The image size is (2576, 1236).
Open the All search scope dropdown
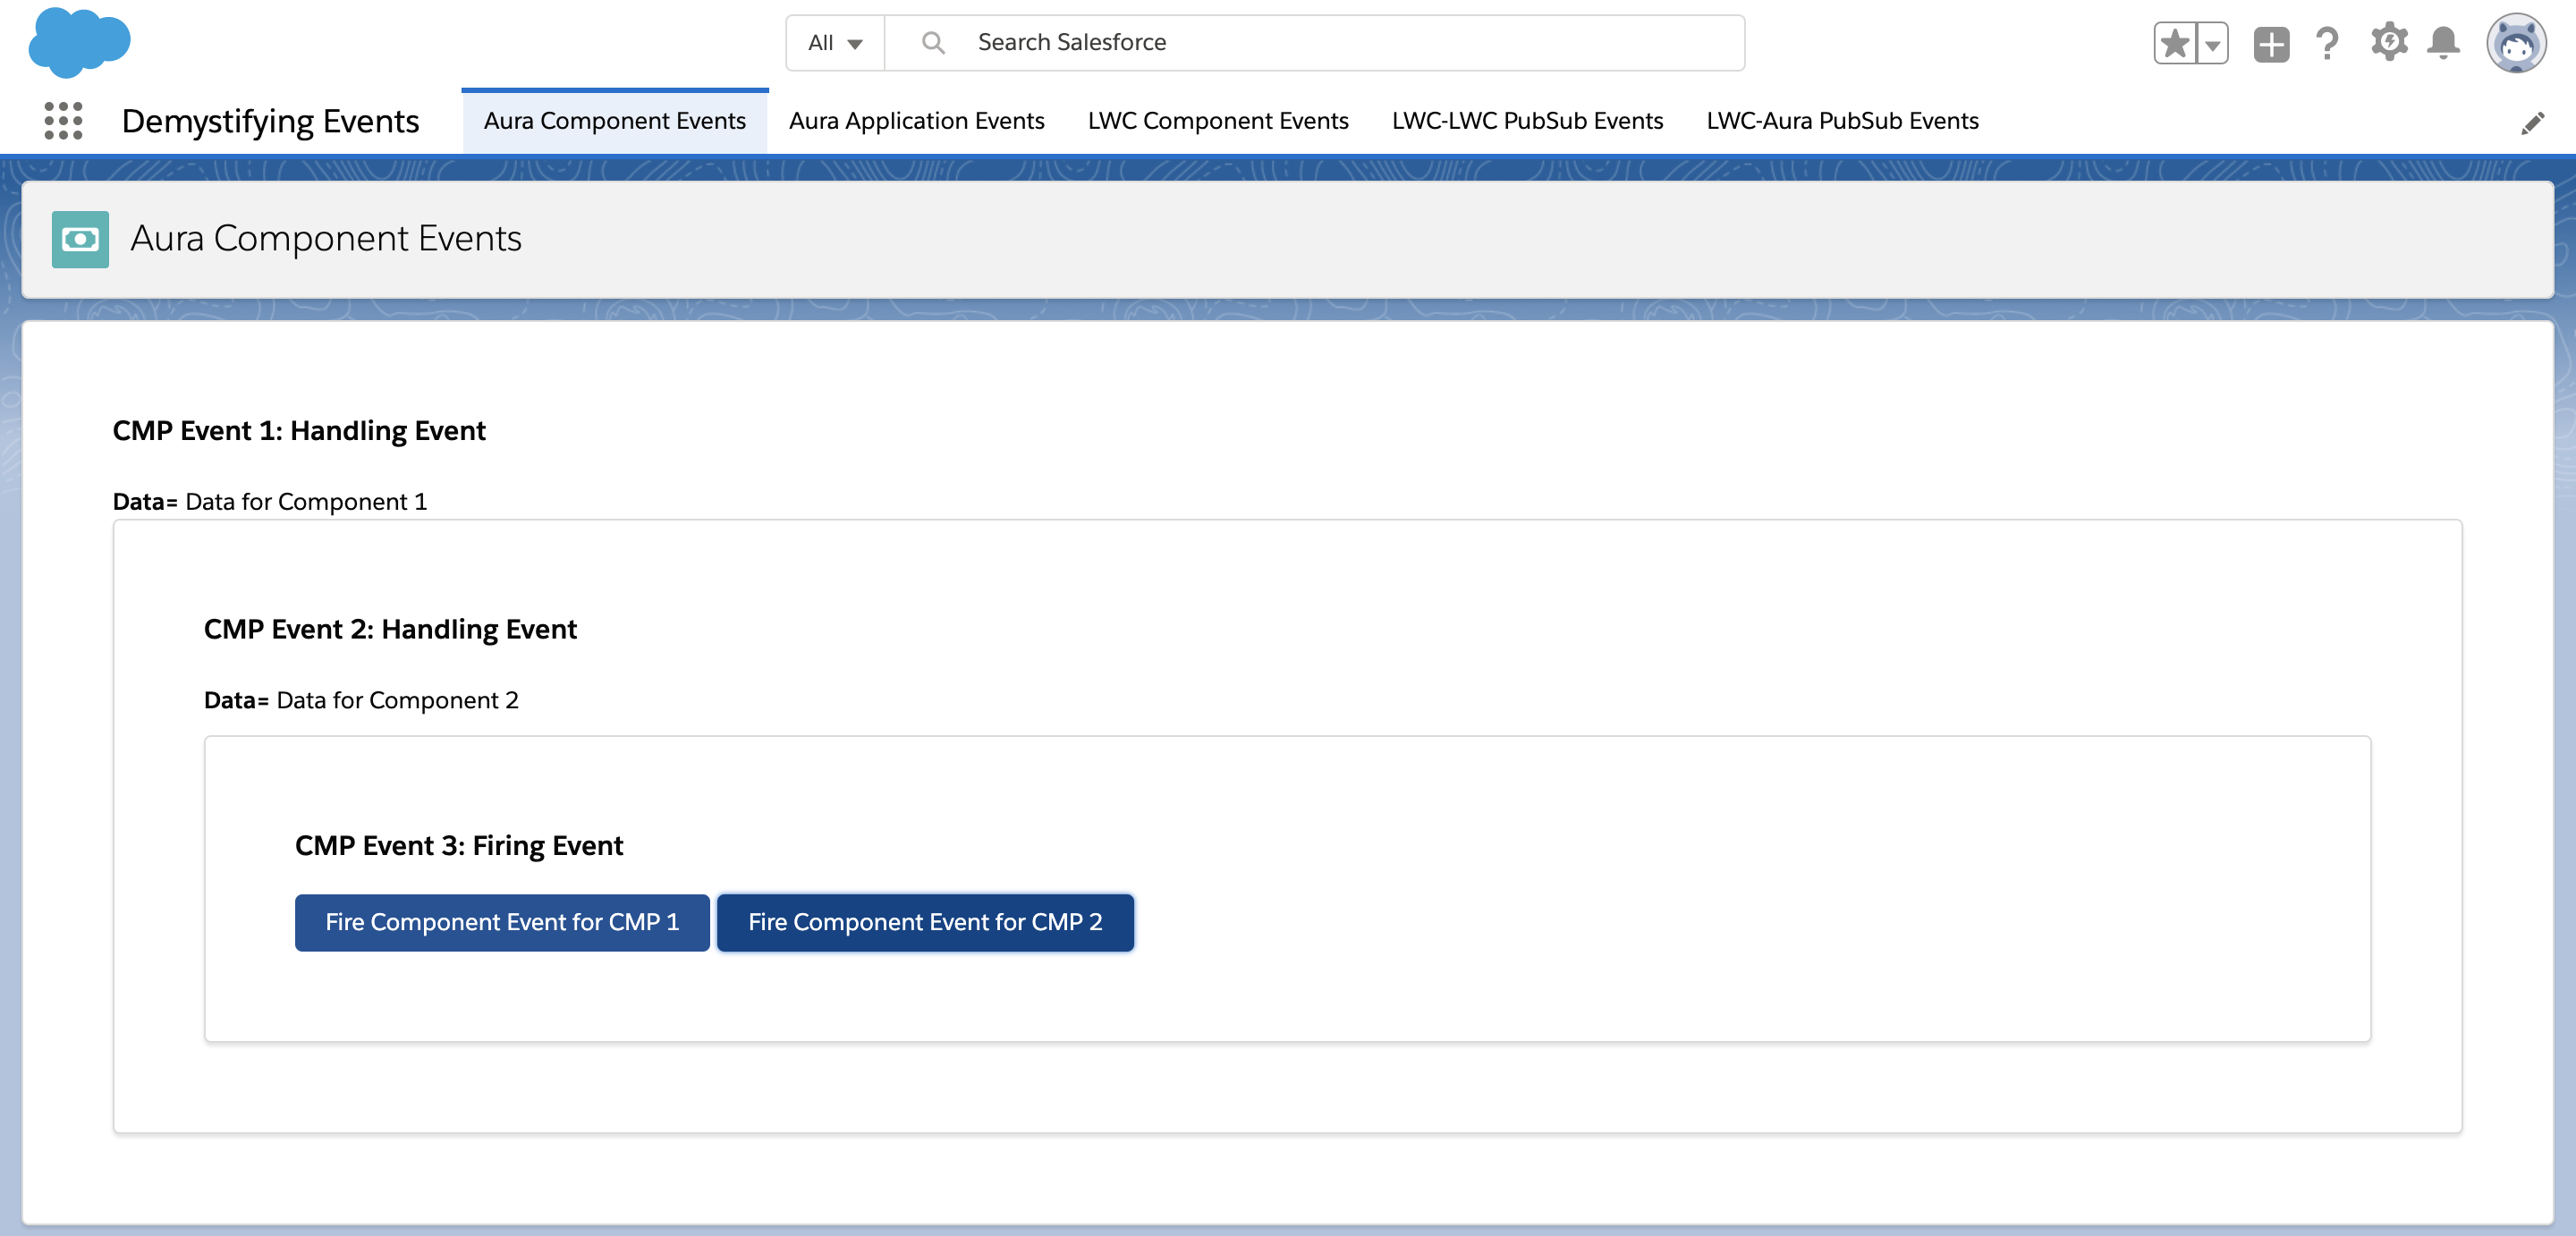point(835,42)
